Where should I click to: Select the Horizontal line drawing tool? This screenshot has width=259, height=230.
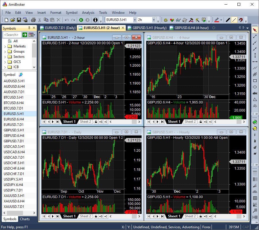(x=255, y=62)
